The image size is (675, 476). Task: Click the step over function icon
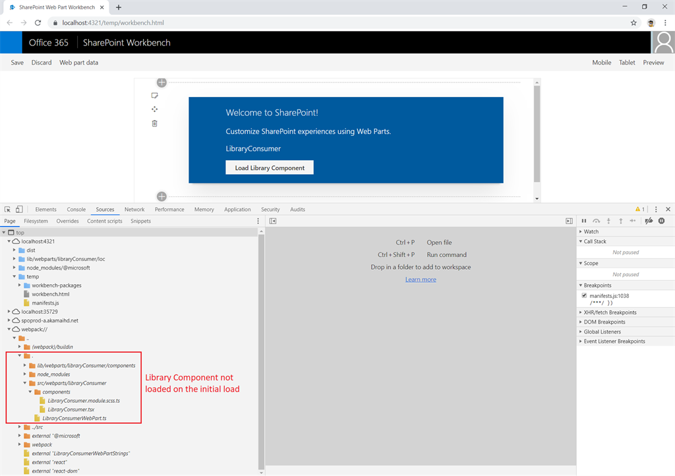tap(596, 221)
